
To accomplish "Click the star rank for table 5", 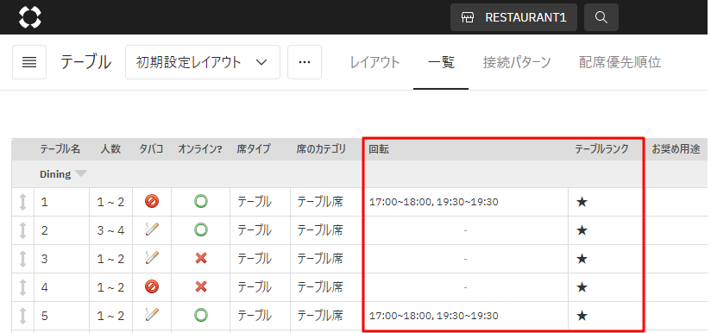I will pos(582,316).
